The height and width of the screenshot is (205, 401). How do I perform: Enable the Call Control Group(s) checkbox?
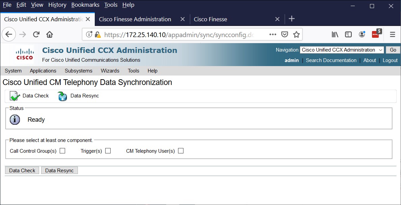pyautogui.click(x=62, y=151)
